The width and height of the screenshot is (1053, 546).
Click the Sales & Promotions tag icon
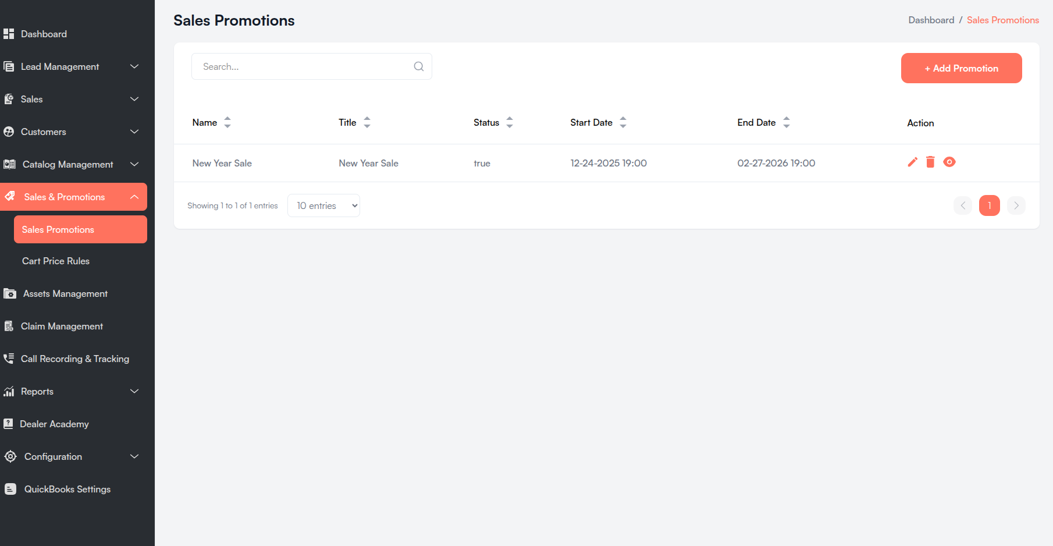coord(10,197)
